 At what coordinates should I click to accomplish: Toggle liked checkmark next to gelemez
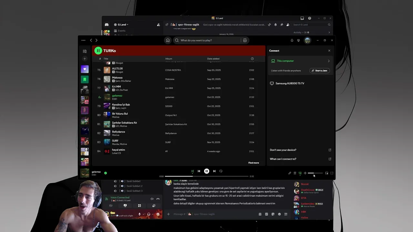[106, 173]
